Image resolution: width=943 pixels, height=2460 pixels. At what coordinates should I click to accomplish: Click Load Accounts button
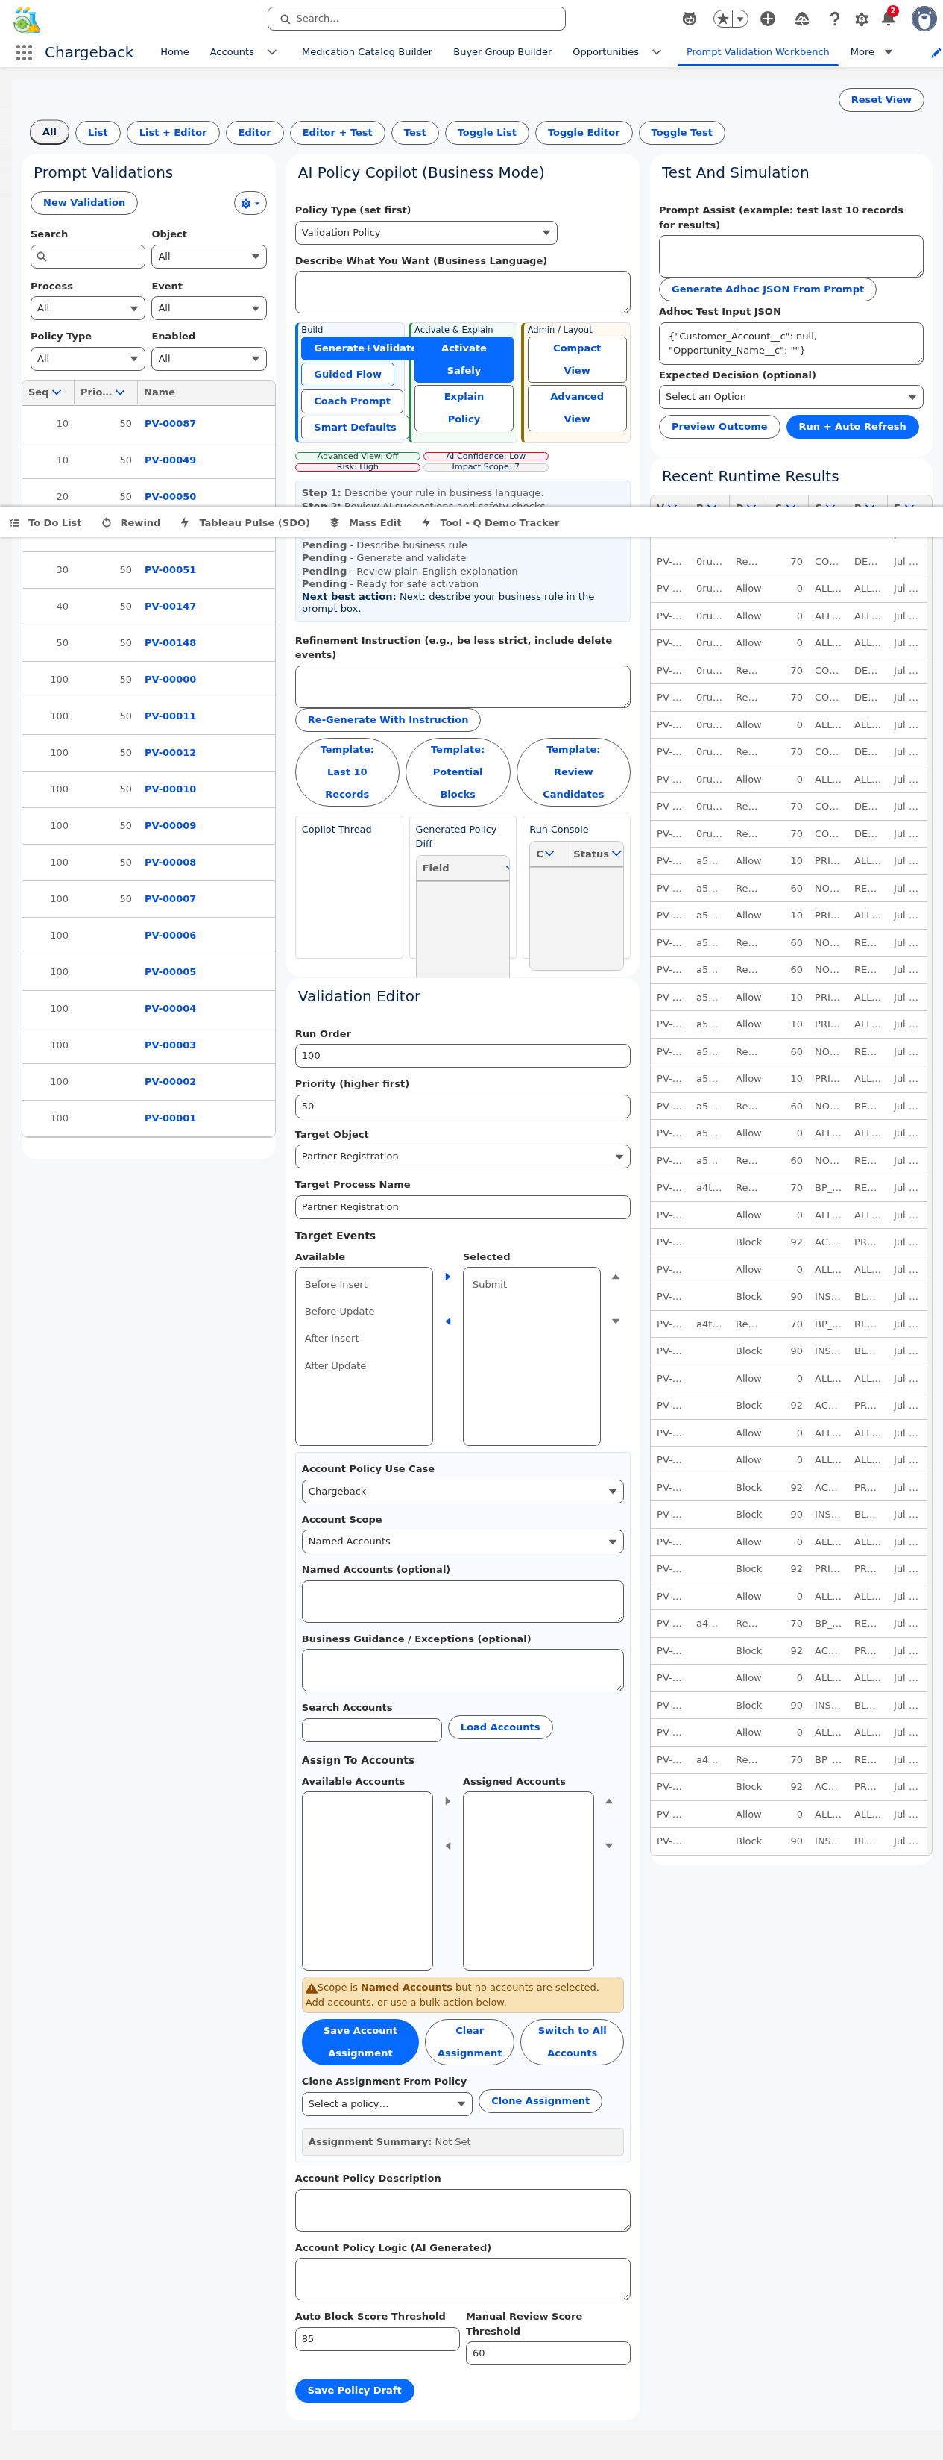[x=500, y=1727]
